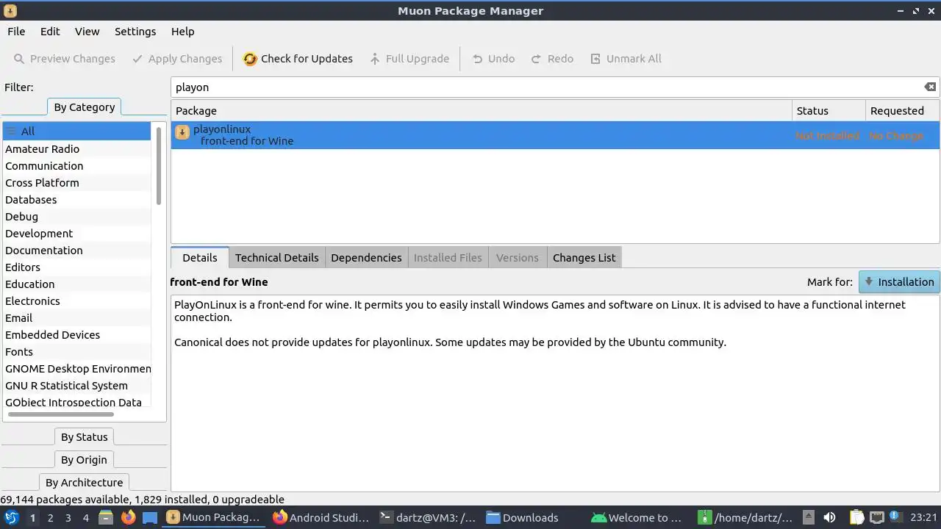Open the Edit menu
The height and width of the screenshot is (529, 941).
coord(50,32)
